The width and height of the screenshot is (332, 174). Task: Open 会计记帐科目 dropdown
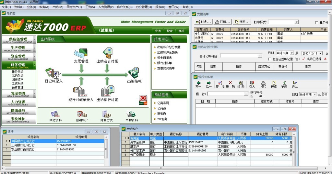pyautogui.click(x=260, y=56)
